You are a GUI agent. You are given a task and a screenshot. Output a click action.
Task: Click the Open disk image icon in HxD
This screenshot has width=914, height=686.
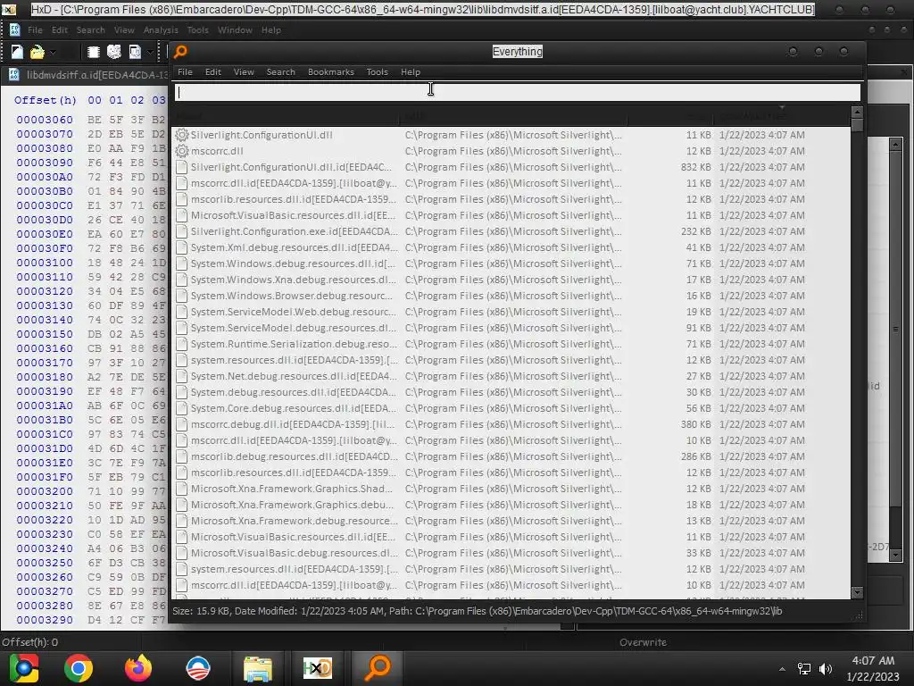tap(135, 53)
